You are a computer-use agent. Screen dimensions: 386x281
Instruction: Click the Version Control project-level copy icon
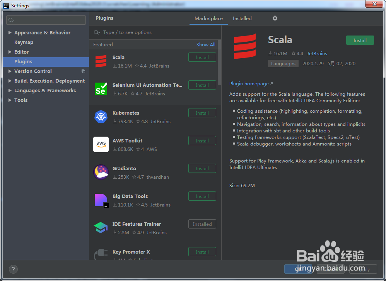click(83, 71)
